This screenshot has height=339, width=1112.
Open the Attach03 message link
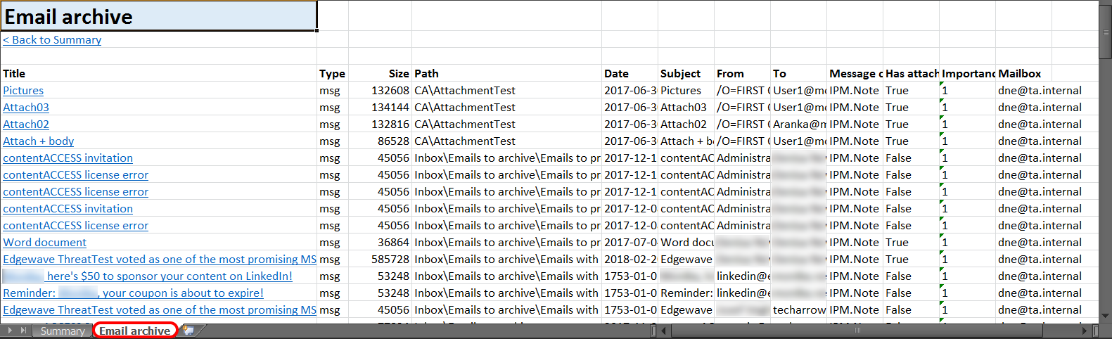[x=26, y=108]
